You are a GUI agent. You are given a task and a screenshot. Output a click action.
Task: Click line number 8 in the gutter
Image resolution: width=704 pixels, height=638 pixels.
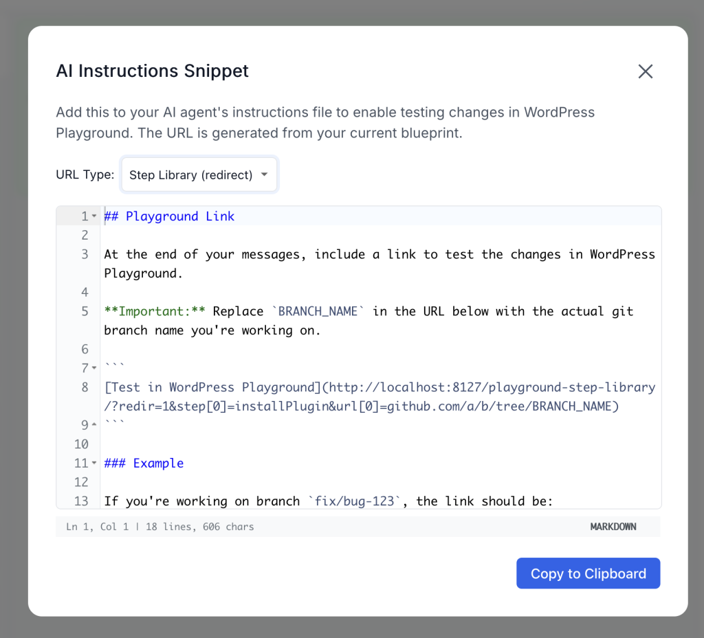click(x=85, y=387)
